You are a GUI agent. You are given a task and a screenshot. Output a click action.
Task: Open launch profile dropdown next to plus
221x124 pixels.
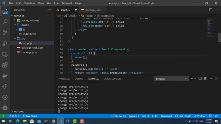pos(195,79)
